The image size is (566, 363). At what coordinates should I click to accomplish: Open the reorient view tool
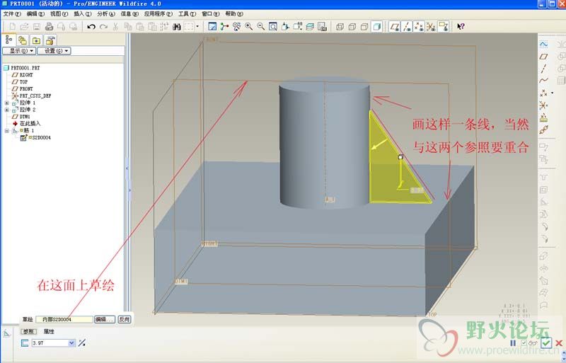tap(285, 26)
